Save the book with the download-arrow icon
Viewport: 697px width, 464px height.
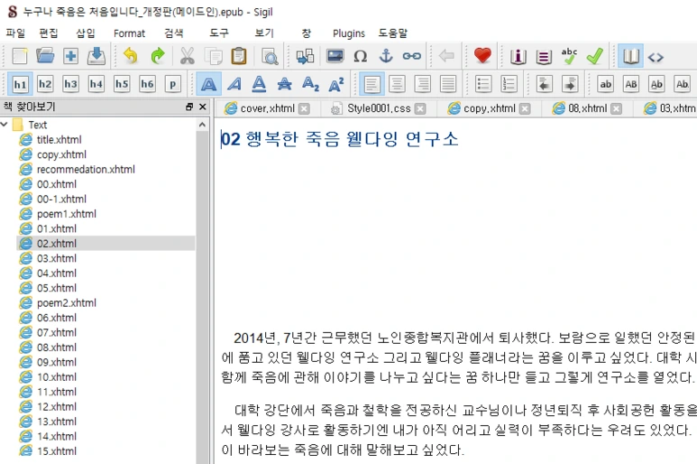pyautogui.click(x=96, y=56)
